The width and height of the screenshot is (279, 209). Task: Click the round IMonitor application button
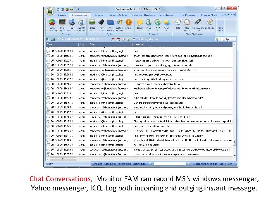[50, 11]
